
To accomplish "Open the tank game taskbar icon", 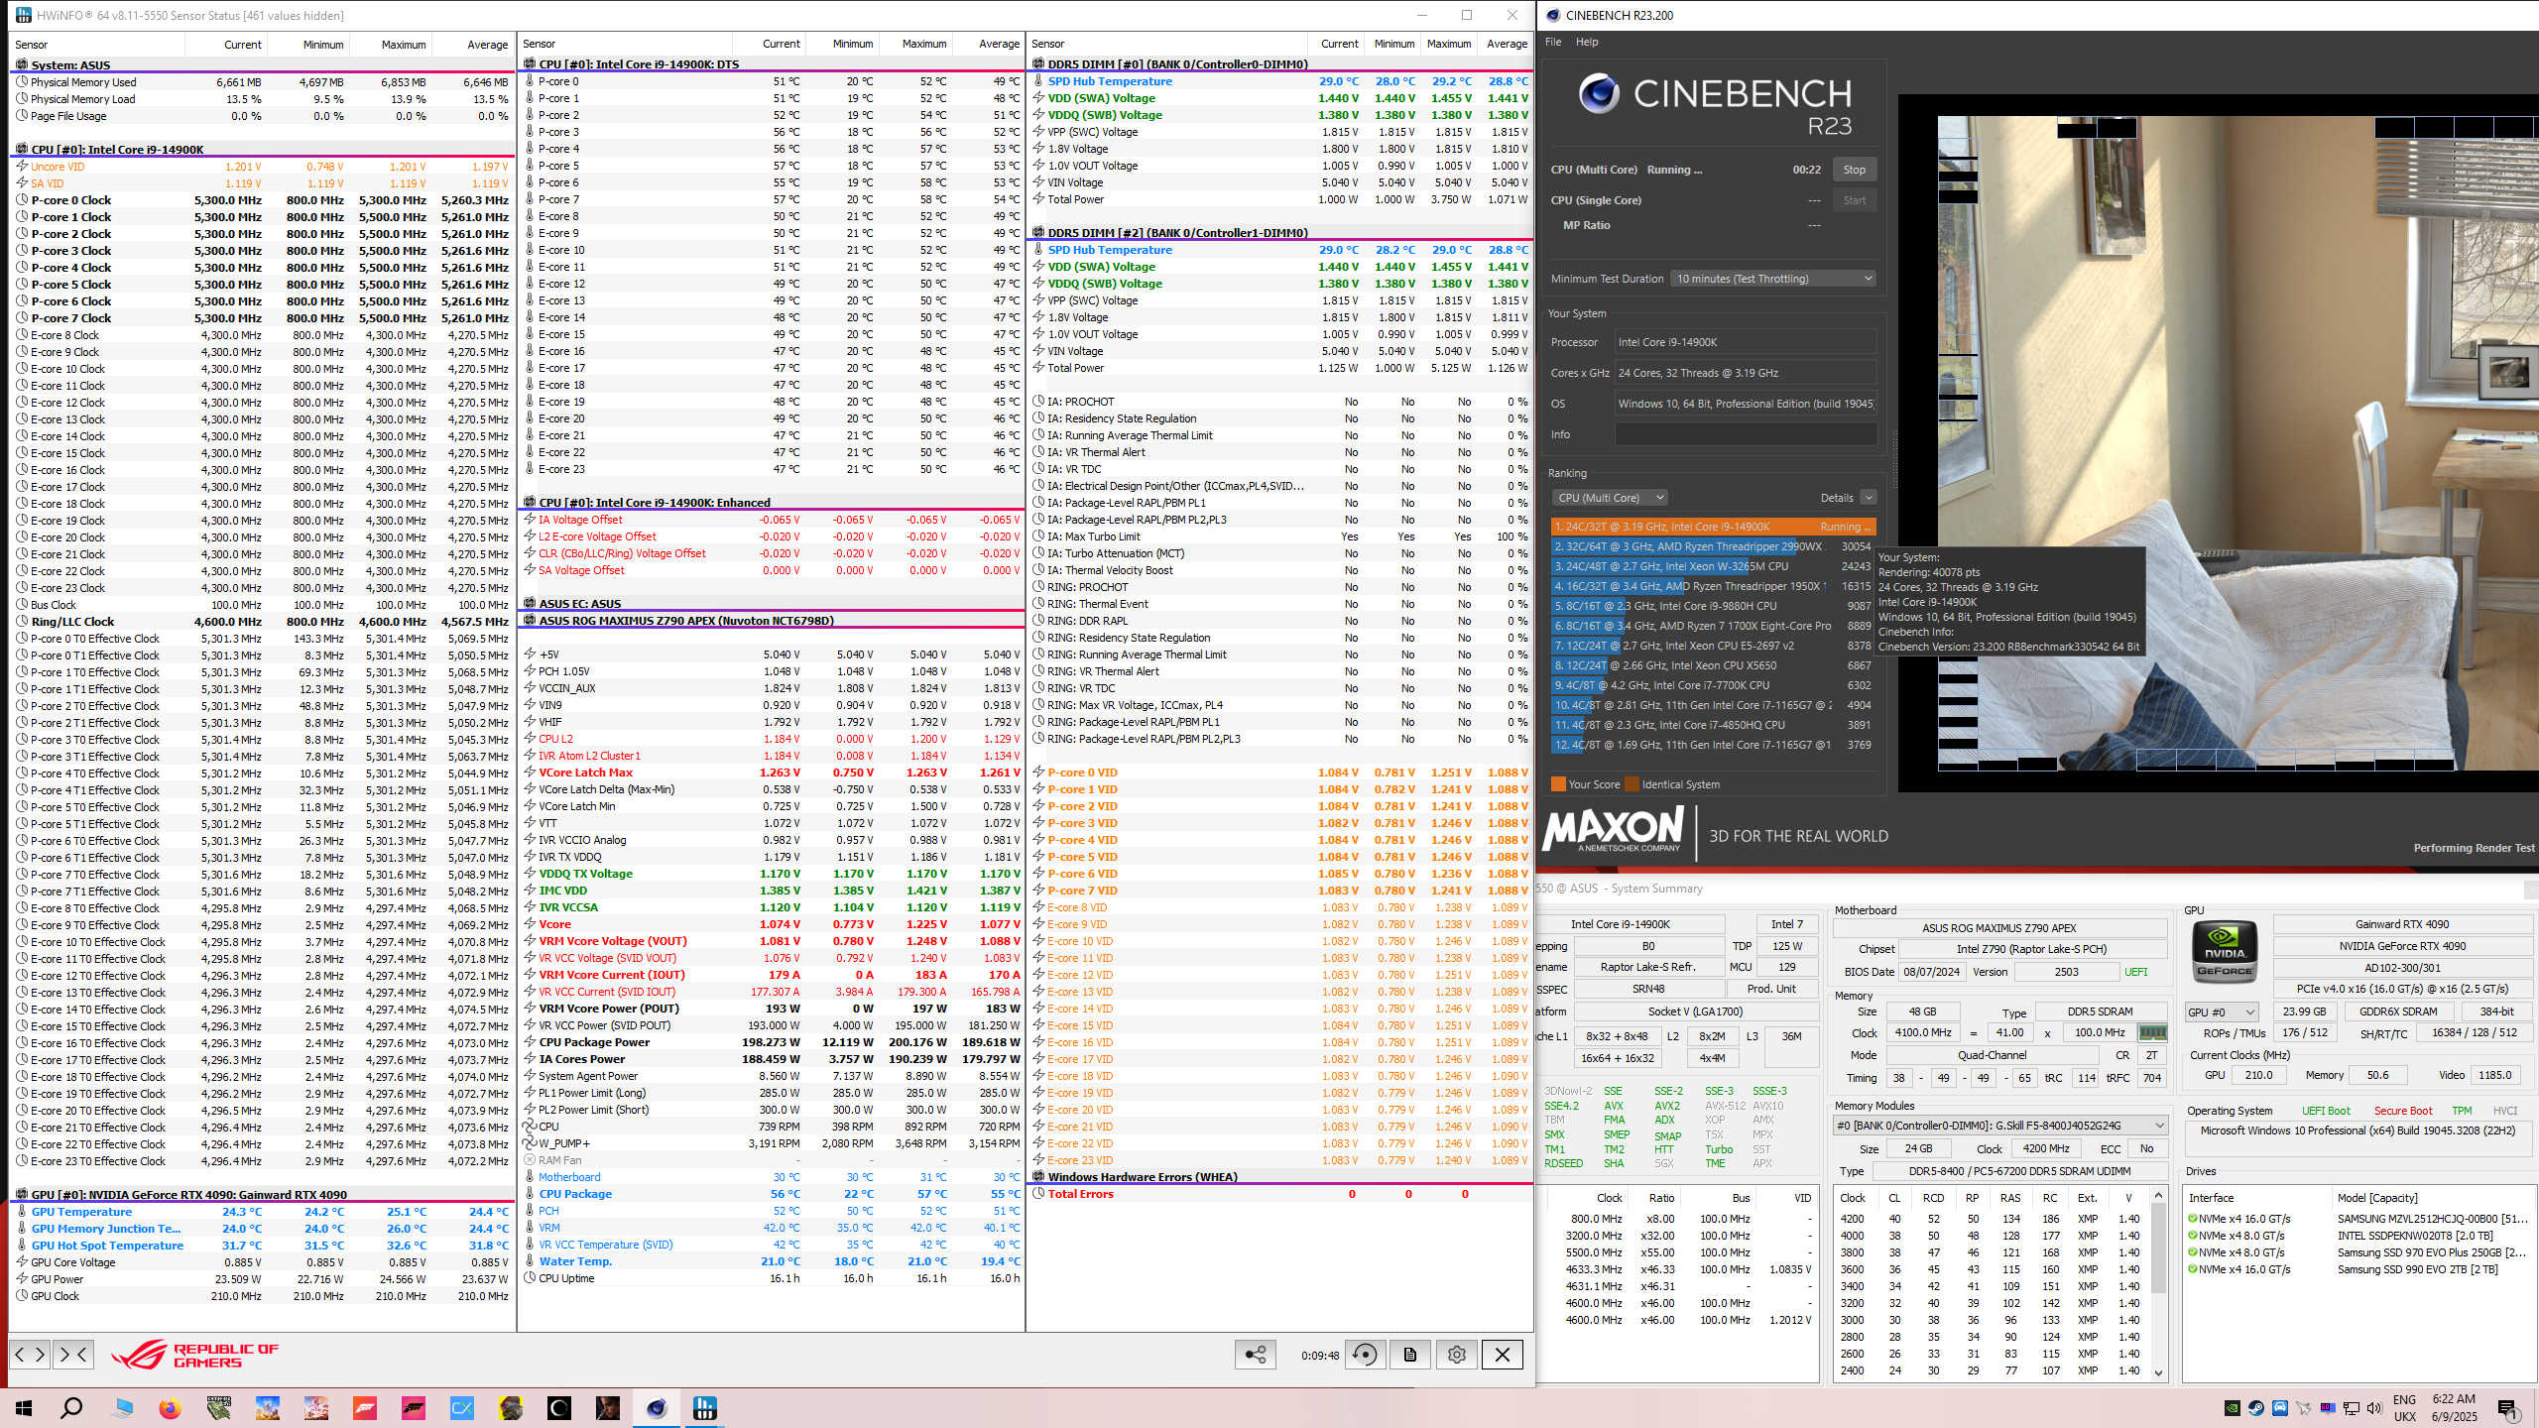I will [218, 1408].
